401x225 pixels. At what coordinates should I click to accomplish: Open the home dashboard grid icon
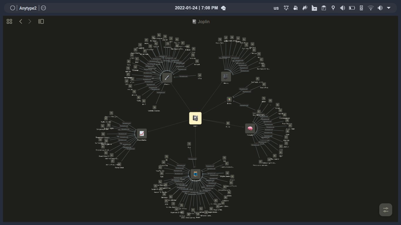[x=9, y=21]
